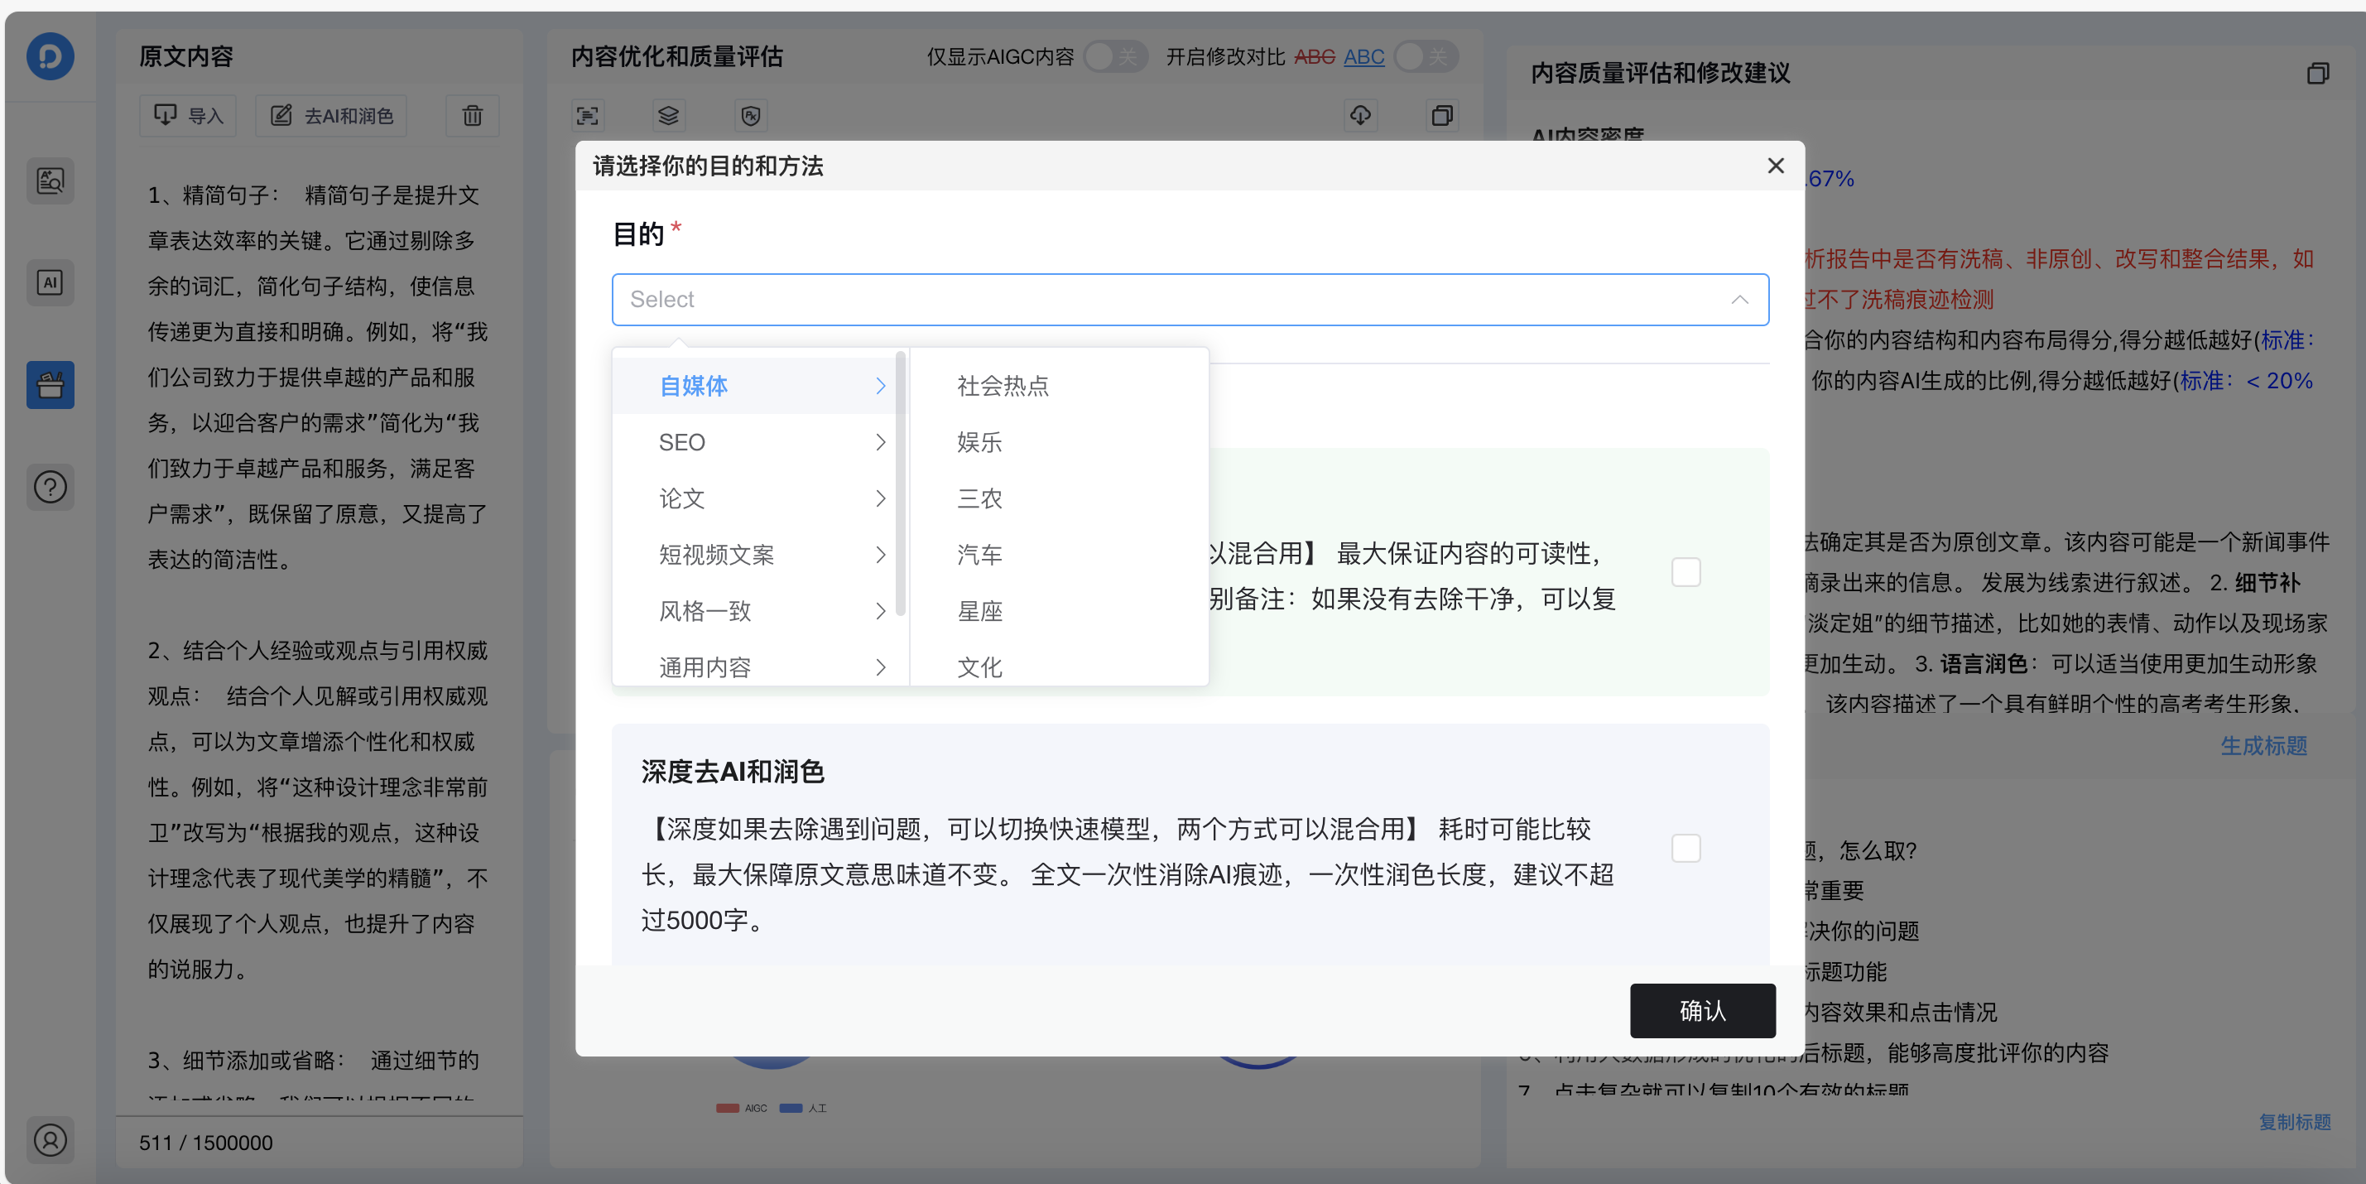
Task: Open the help question mark sidebar icon
Action: pos(50,486)
